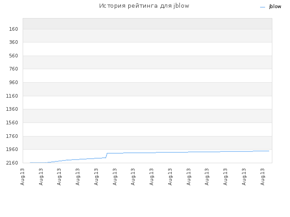Select the 160 y-axis label
This screenshot has height=217, width=290.
tap(14, 29)
